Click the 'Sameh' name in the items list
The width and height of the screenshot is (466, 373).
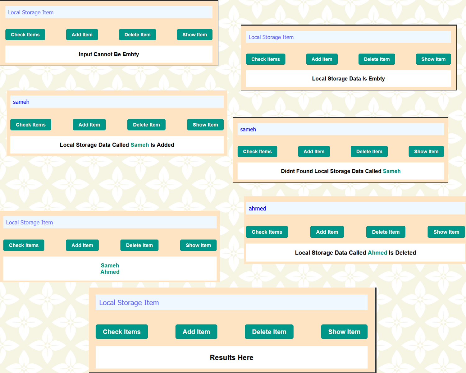point(110,265)
